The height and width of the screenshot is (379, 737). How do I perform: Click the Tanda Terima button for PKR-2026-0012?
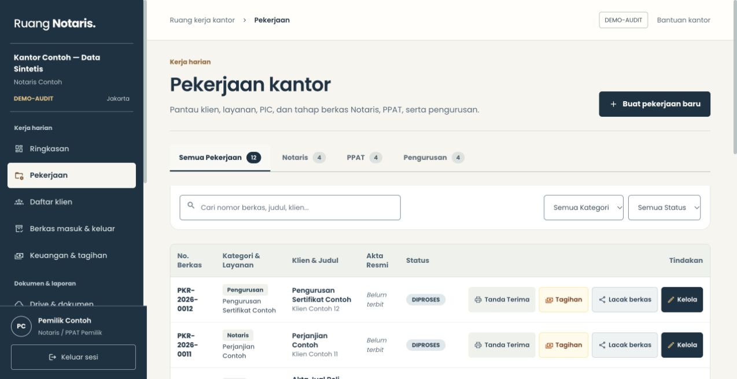click(502, 300)
